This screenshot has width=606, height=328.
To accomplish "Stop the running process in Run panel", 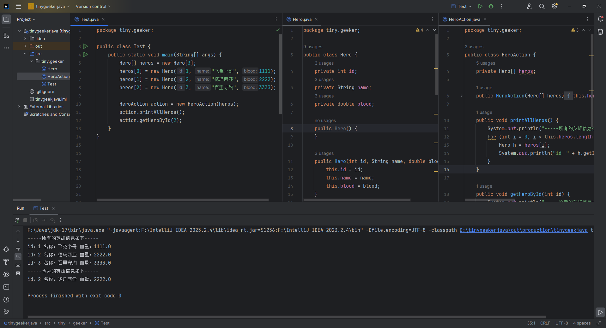I will click(x=25, y=220).
